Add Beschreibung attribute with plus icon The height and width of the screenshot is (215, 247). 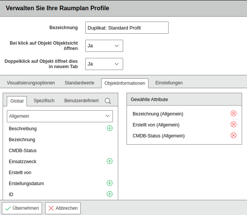tap(109, 128)
